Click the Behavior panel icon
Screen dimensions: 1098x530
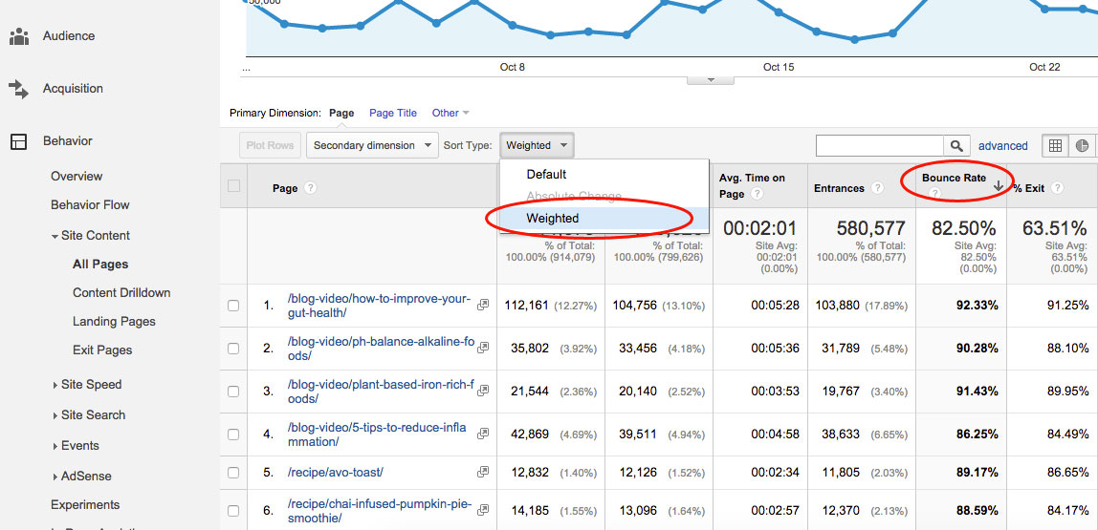coord(18,141)
